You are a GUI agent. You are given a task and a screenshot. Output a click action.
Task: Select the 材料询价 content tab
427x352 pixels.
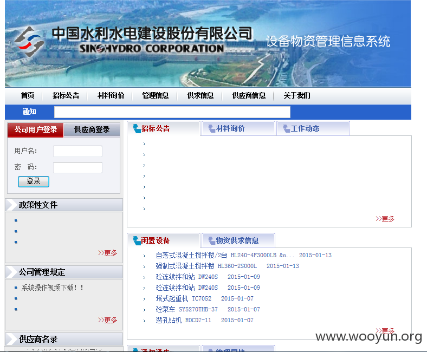(238, 128)
